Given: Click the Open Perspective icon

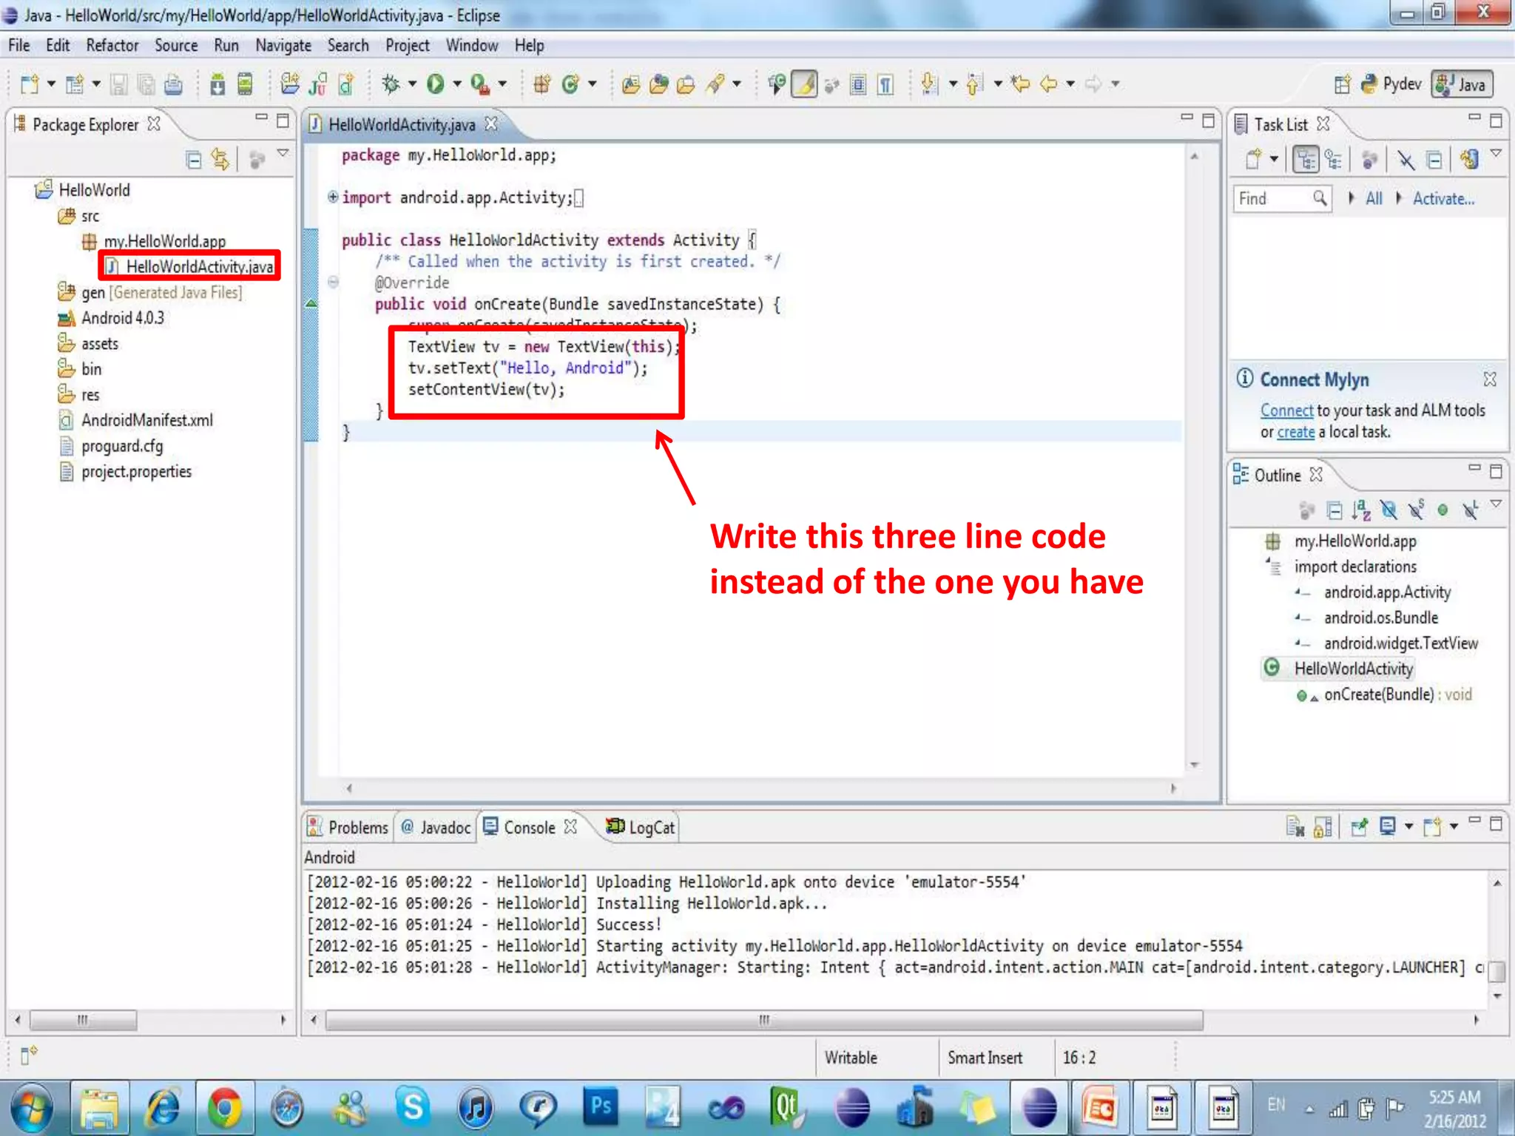Looking at the screenshot, I should point(1342,84).
